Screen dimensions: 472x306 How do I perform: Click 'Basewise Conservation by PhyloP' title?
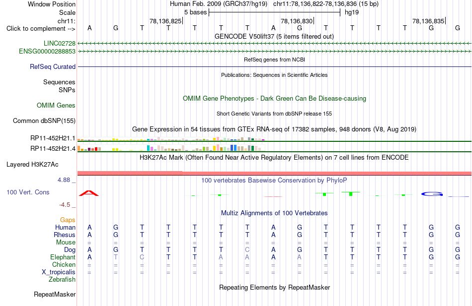(274, 181)
